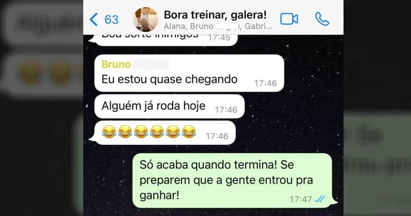
Task: Start a voice call with the group
Action: [322, 19]
